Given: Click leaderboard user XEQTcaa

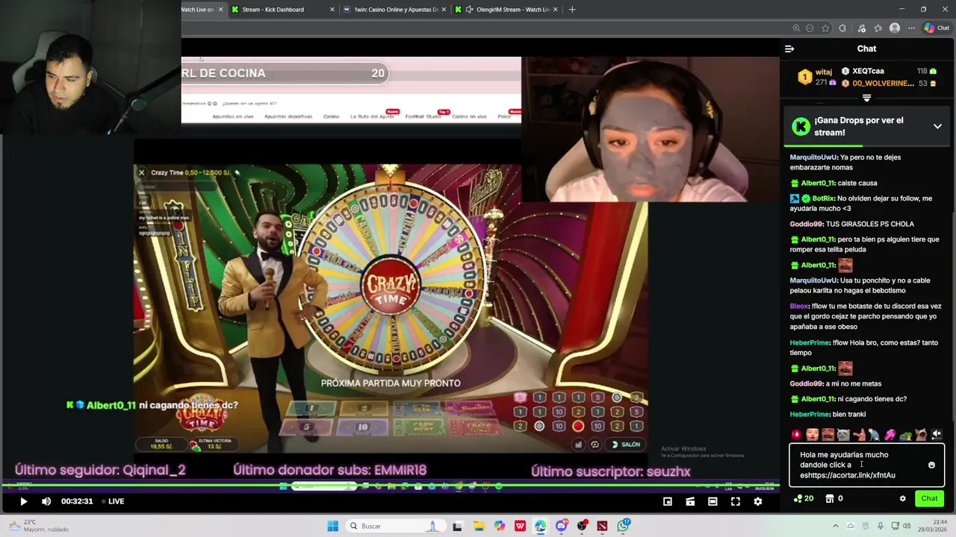Looking at the screenshot, I should coord(868,71).
